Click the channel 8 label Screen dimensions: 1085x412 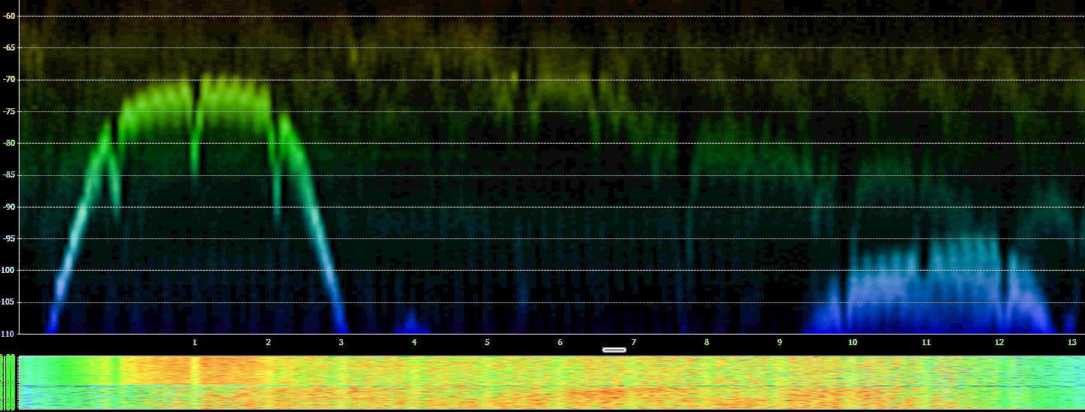click(x=706, y=342)
